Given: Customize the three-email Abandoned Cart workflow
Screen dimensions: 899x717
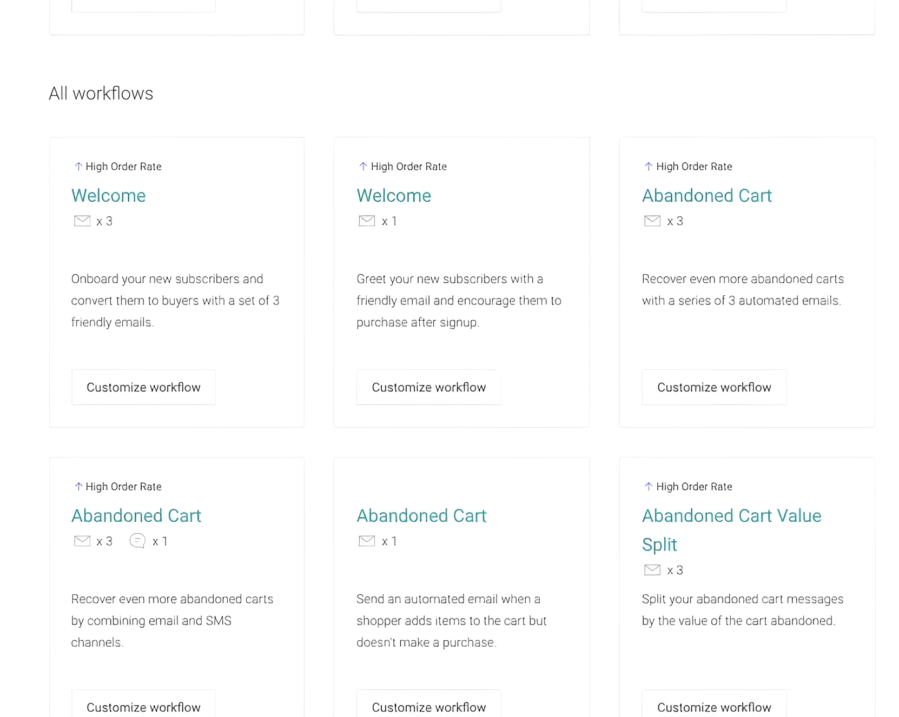Looking at the screenshot, I should click(714, 387).
